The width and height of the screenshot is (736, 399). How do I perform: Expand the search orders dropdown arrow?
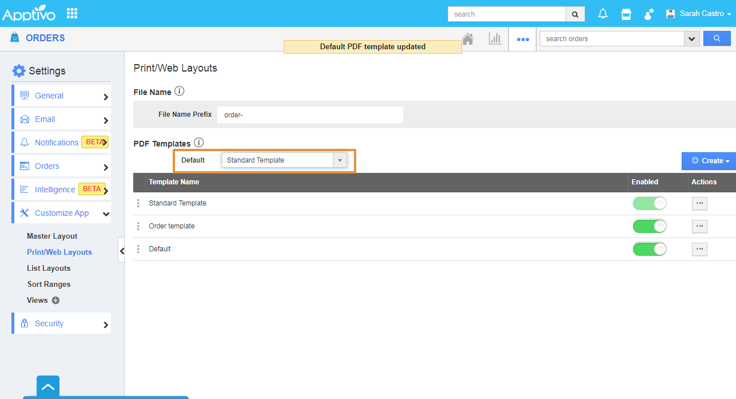pyautogui.click(x=692, y=39)
